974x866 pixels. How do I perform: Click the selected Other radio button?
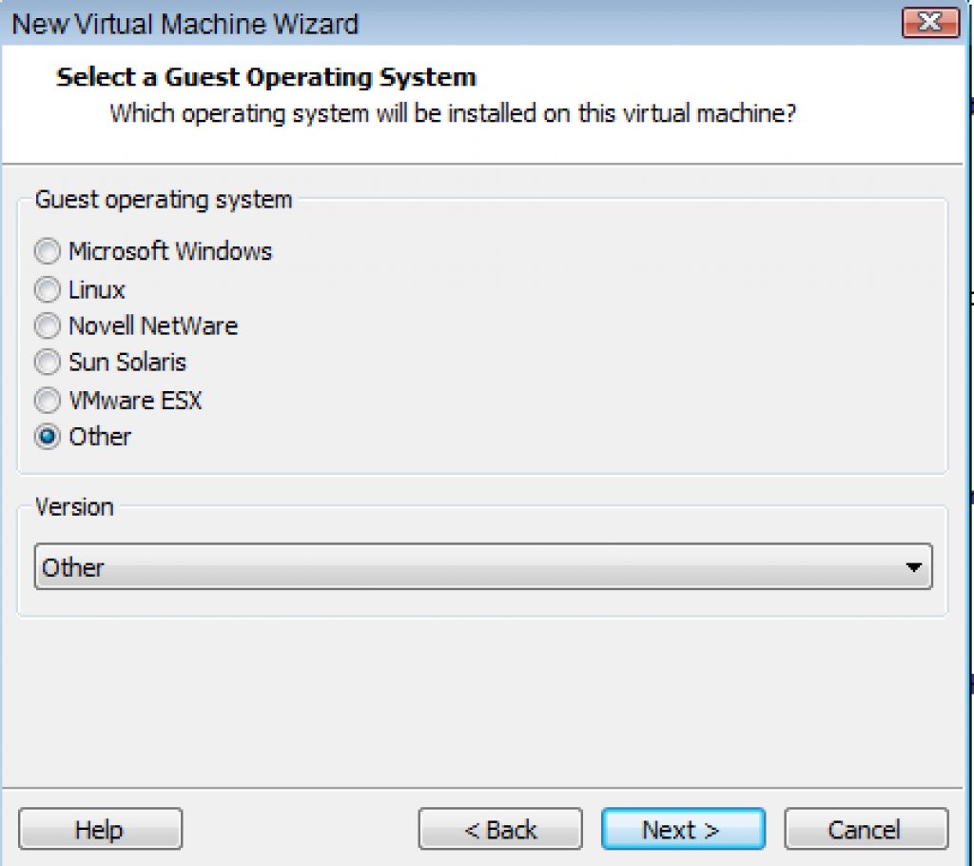(47, 438)
